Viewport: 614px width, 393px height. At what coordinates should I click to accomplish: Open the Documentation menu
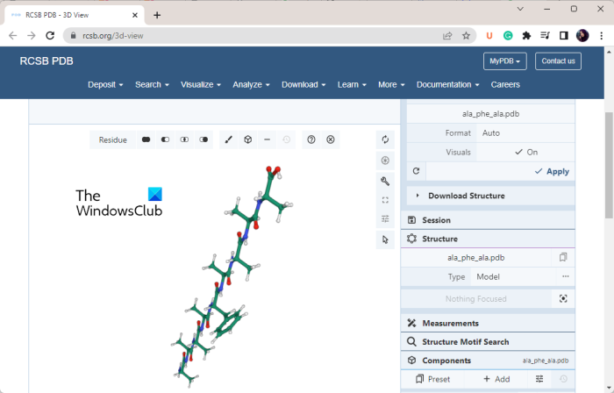click(447, 84)
